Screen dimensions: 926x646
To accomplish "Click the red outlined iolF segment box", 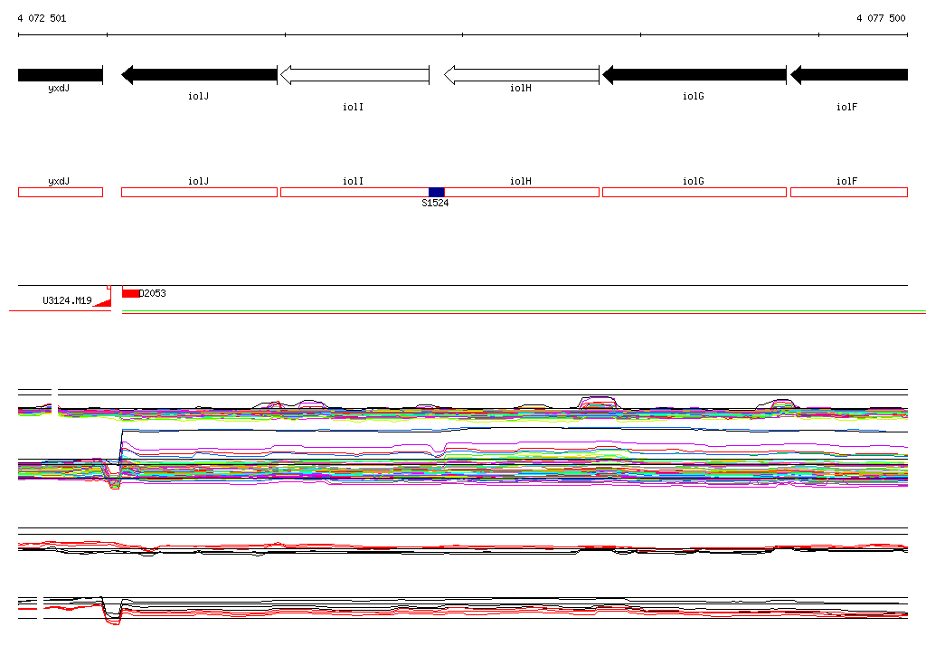I will (x=849, y=192).
